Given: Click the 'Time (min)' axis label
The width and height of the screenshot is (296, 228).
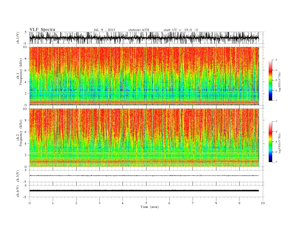Looking at the screenshot, I should point(149,207).
